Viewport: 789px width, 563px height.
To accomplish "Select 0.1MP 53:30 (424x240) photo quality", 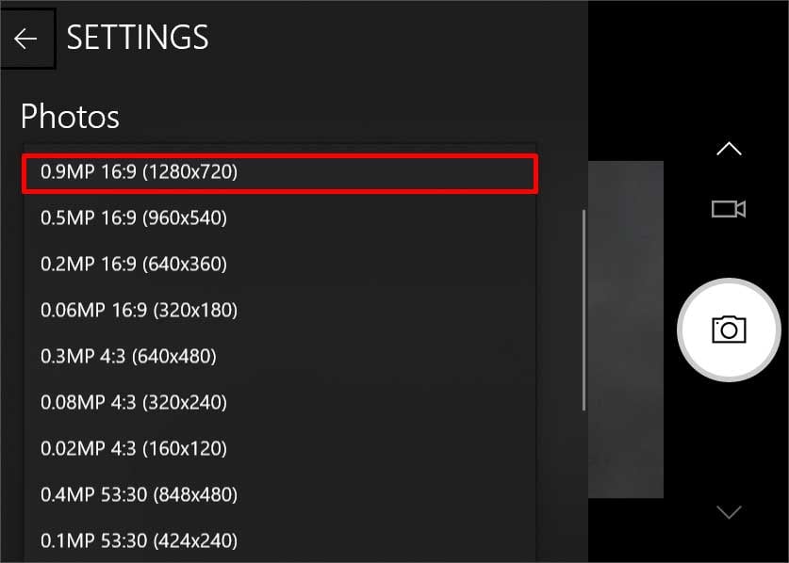I will click(x=280, y=541).
